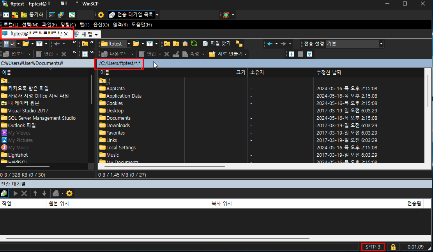
Task: Click remote invert selection icon
Action: 309,54
